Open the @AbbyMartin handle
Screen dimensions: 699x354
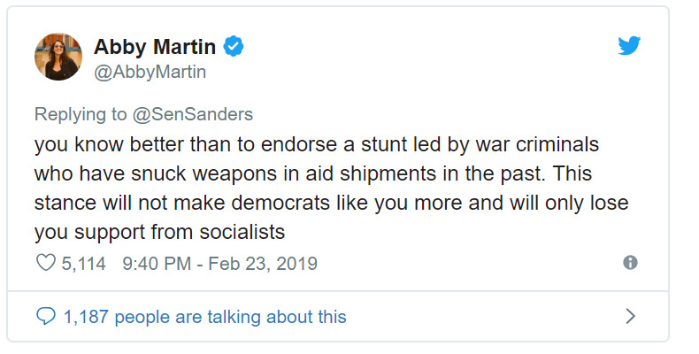[150, 72]
